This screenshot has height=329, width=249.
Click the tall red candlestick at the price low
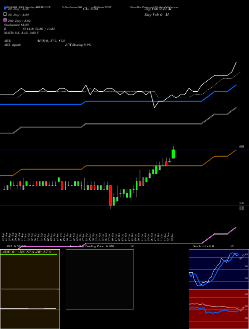click(x=110, y=195)
